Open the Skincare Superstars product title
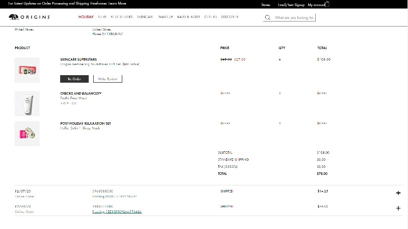Image resolution: width=408 pixels, height=229 pixels. click(79, 59)
